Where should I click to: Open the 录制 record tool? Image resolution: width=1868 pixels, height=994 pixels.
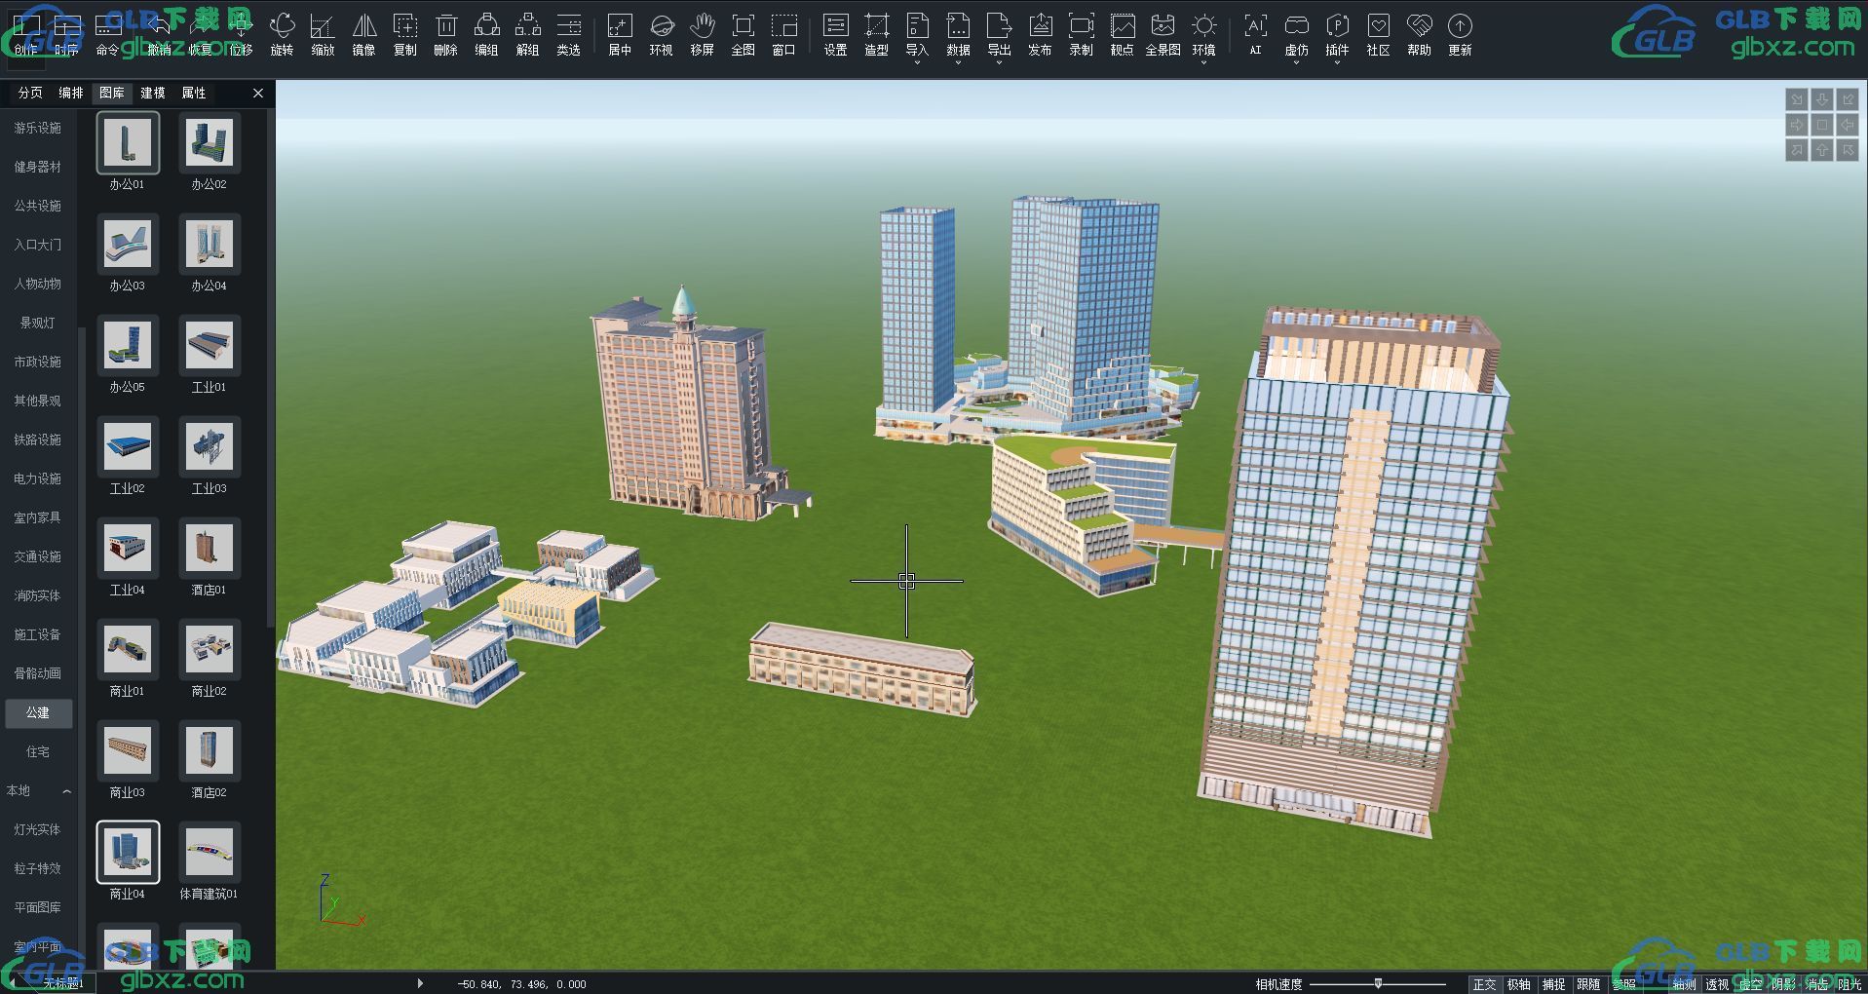[1081, 34]
